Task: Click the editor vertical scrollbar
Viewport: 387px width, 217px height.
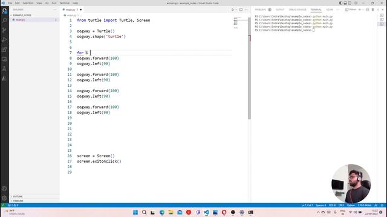Action: click(x=249, y=68)
